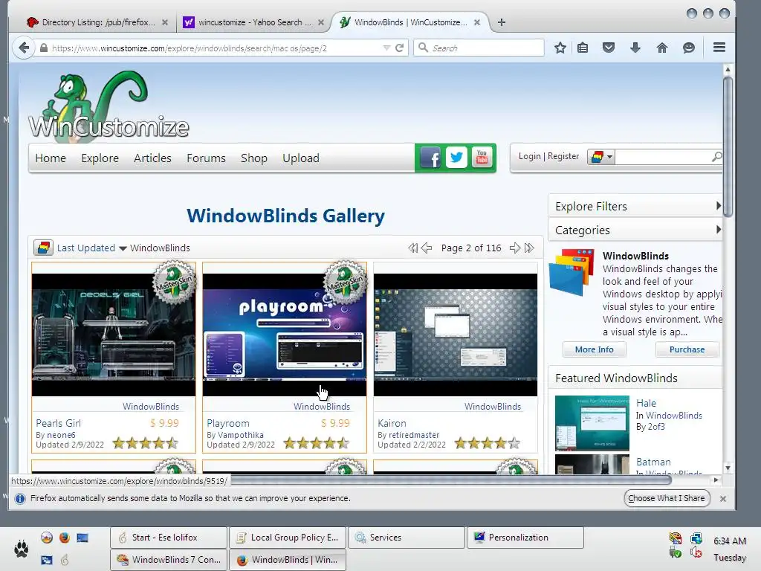Open the bookmarks list icon

pyautogui.click(x=583, y=48)
